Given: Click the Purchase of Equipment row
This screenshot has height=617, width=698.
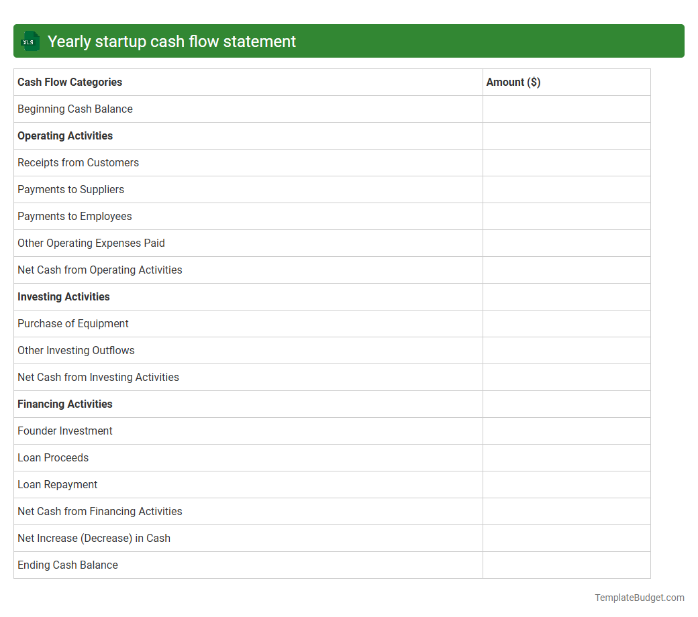Looking at the screenshot, I should 72,323.
